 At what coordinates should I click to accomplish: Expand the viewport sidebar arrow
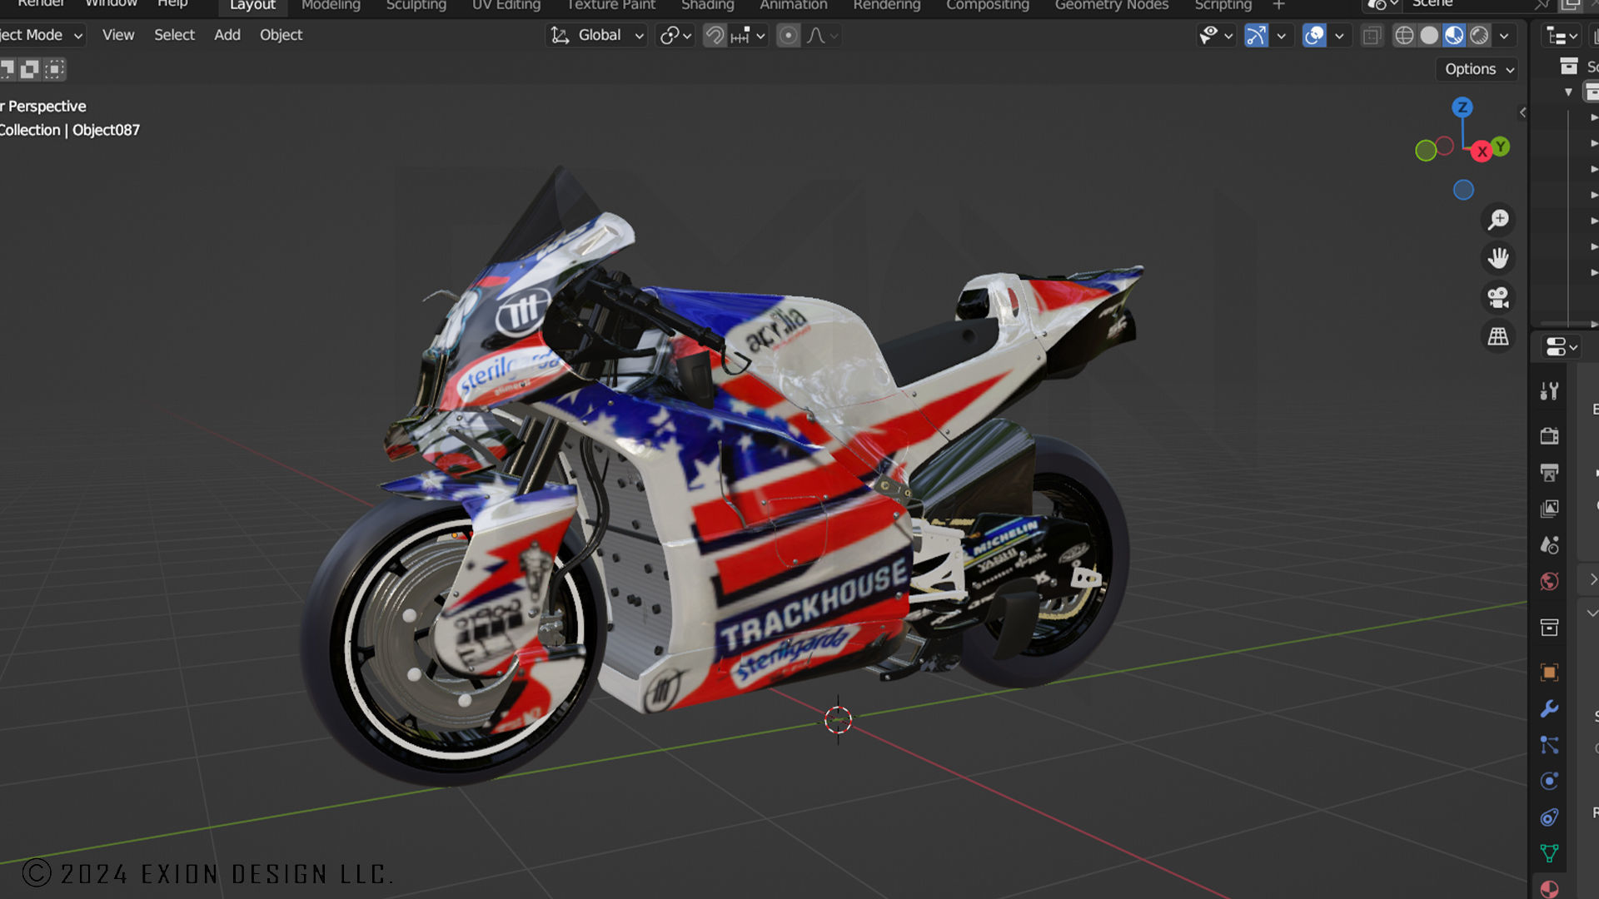pyautogui.click(x=1522, y=112)
